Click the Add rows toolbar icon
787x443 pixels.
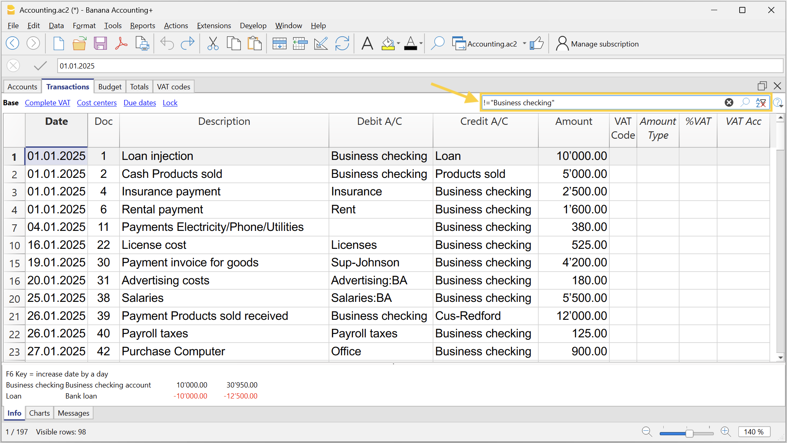(279, 43)
